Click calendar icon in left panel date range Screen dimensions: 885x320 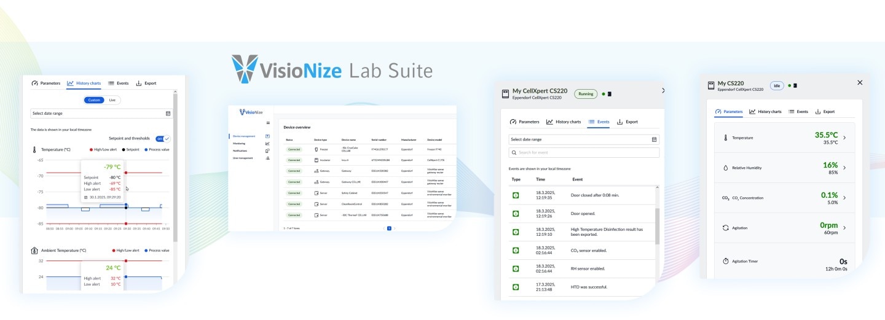pos(168,114)
